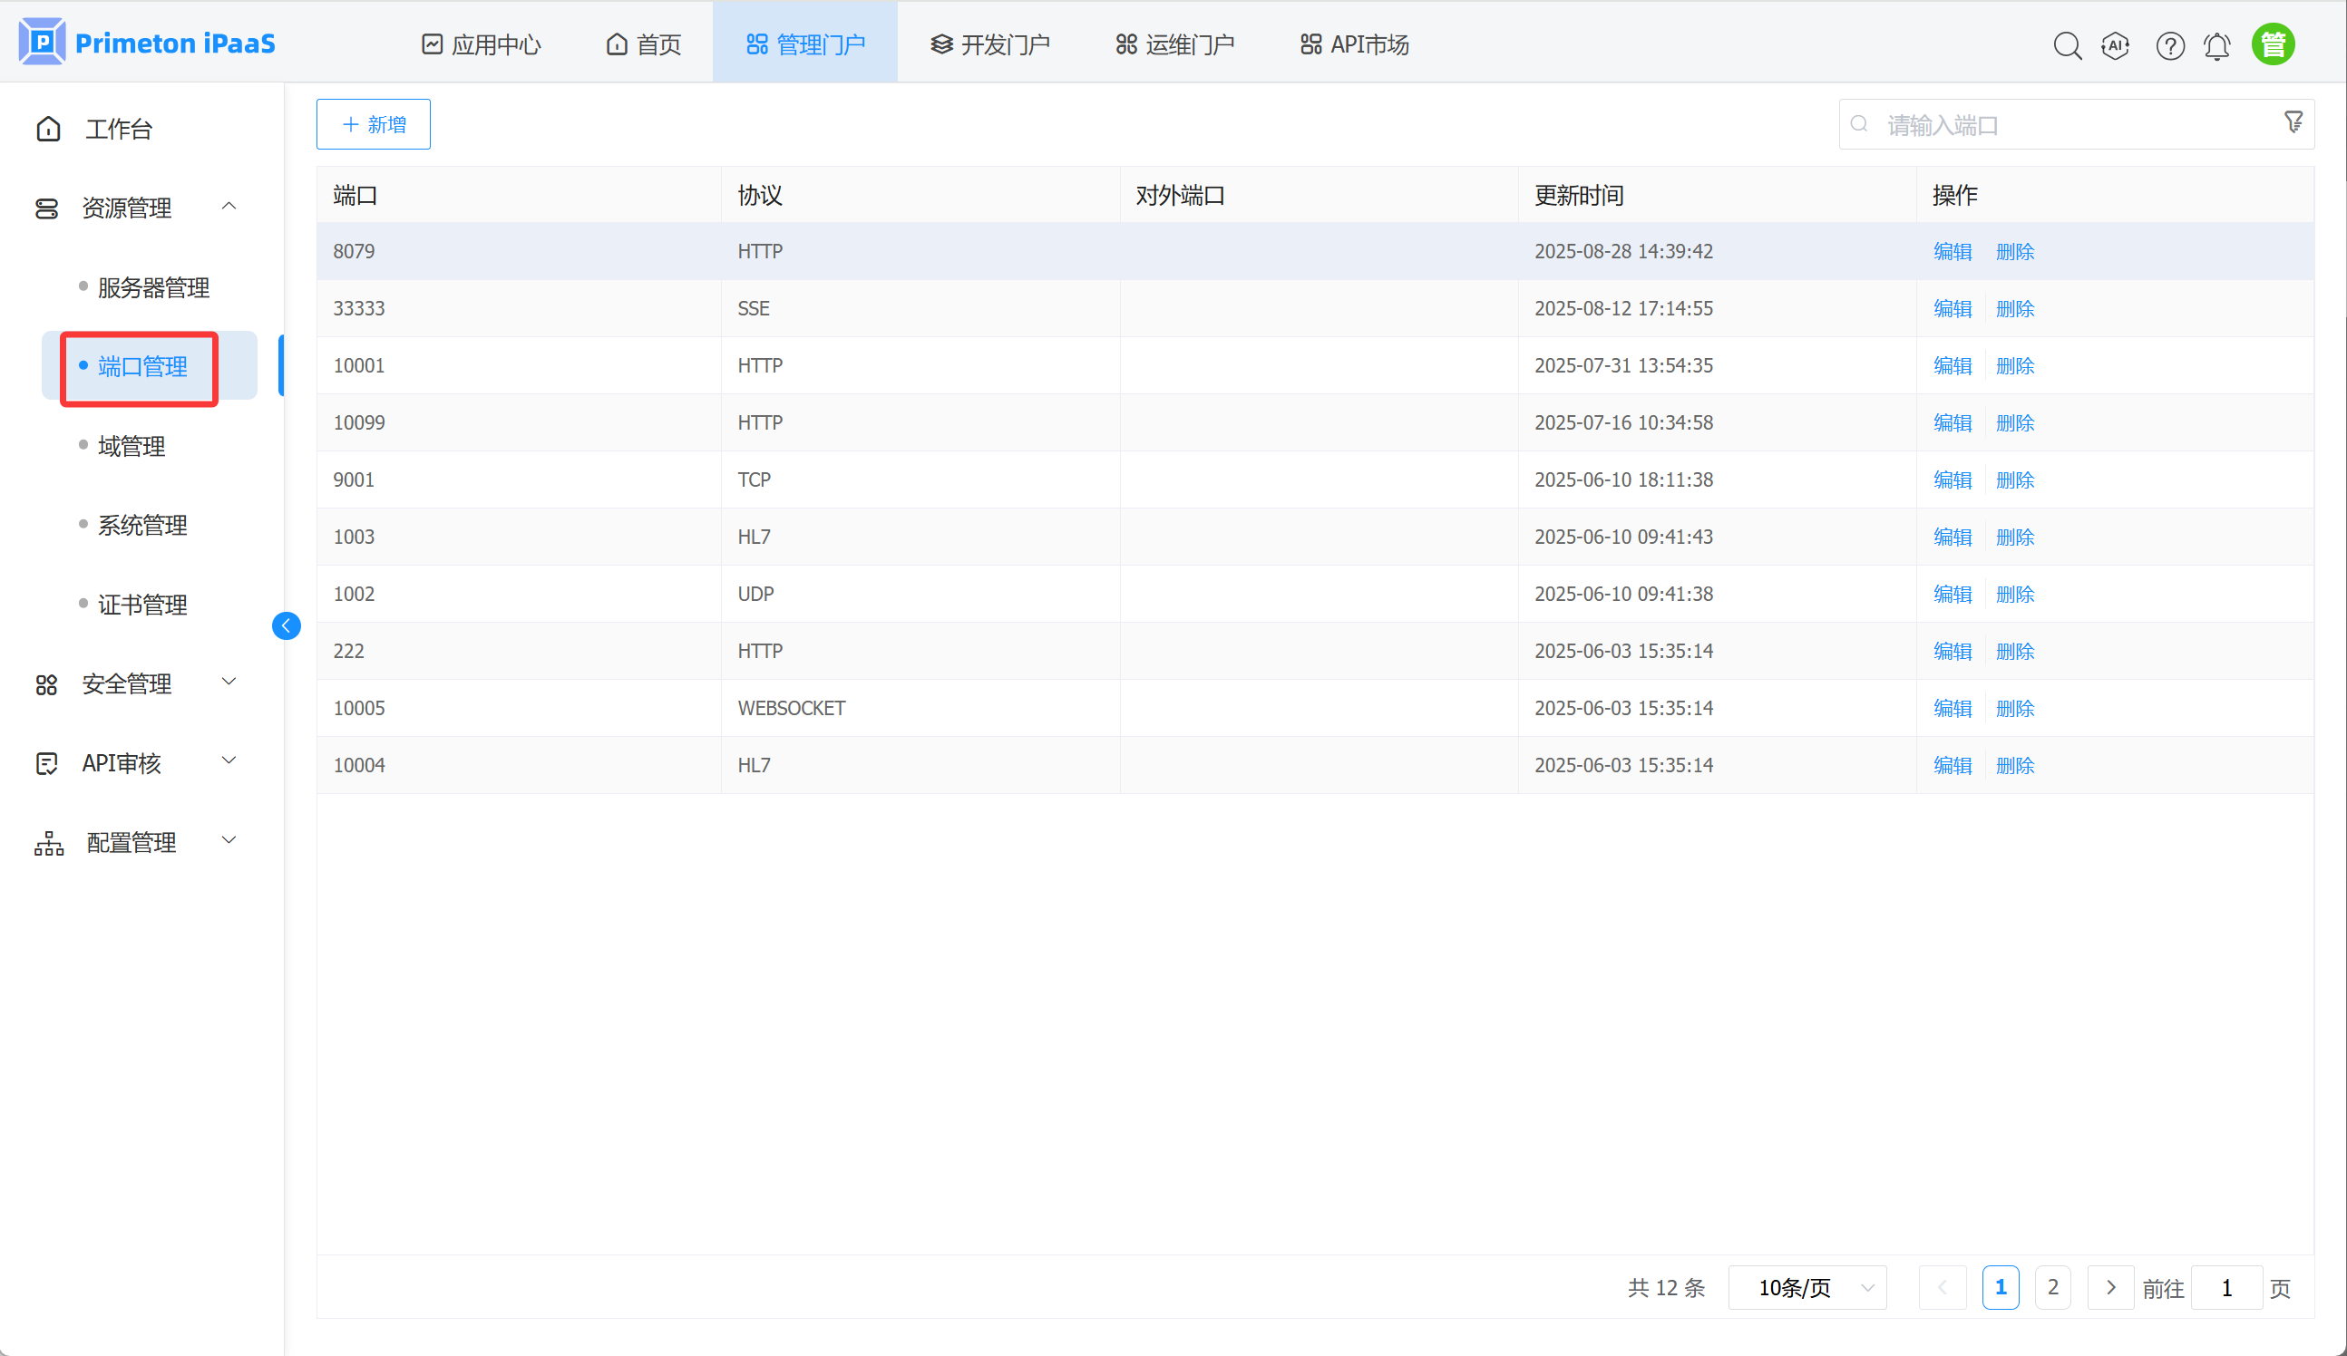Viewport: 2347px width, 1356px height.
Task: Click the help question mark icon
Action: pos(2169,44)
